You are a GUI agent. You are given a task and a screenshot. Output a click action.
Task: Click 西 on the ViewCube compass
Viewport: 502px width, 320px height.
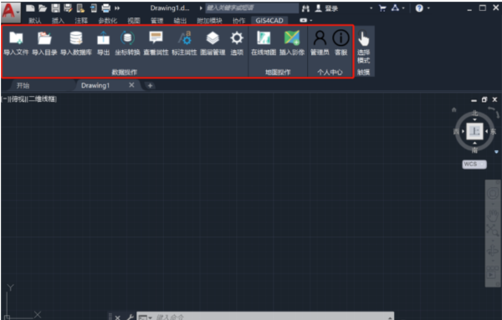456,131
